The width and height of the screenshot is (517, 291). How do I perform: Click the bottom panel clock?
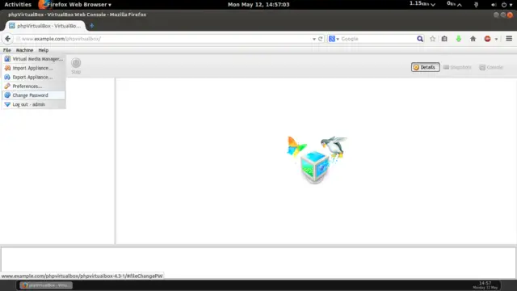point(485,285)
